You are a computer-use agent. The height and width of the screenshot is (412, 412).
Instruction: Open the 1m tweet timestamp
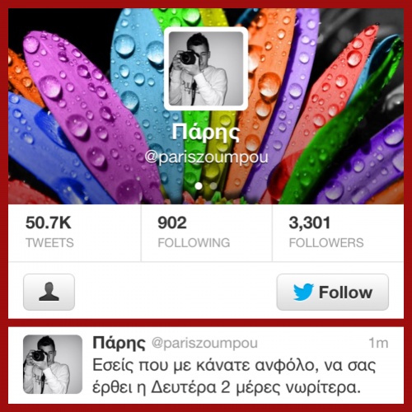[378, 343]
